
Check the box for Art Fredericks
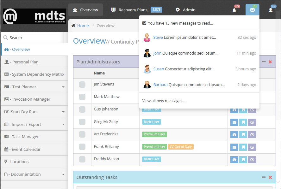point(82,134)
